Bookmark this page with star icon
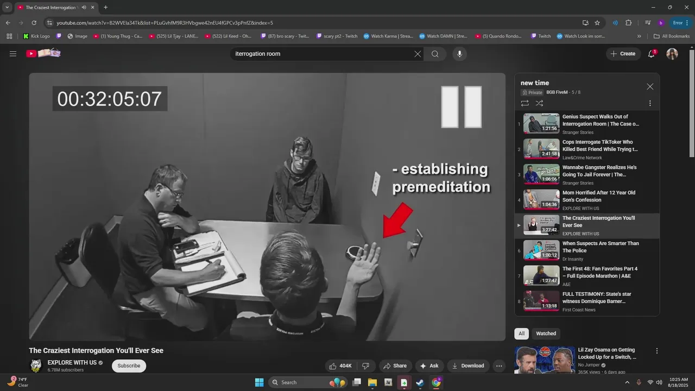 [597, 23]
